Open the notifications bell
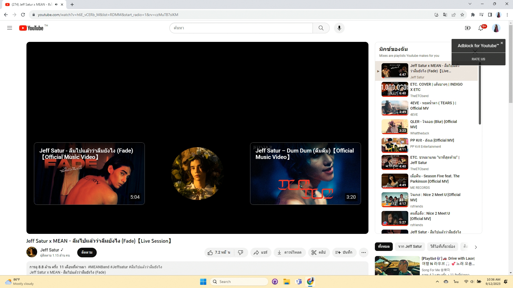Screen dimensions: 513x288 click(x=481, y=28)
